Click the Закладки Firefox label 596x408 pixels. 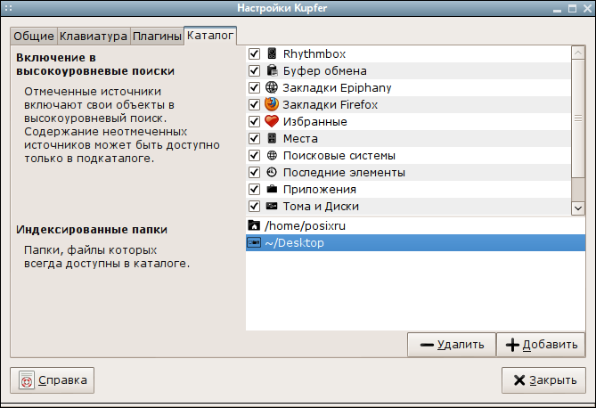[x=331, y=104]
